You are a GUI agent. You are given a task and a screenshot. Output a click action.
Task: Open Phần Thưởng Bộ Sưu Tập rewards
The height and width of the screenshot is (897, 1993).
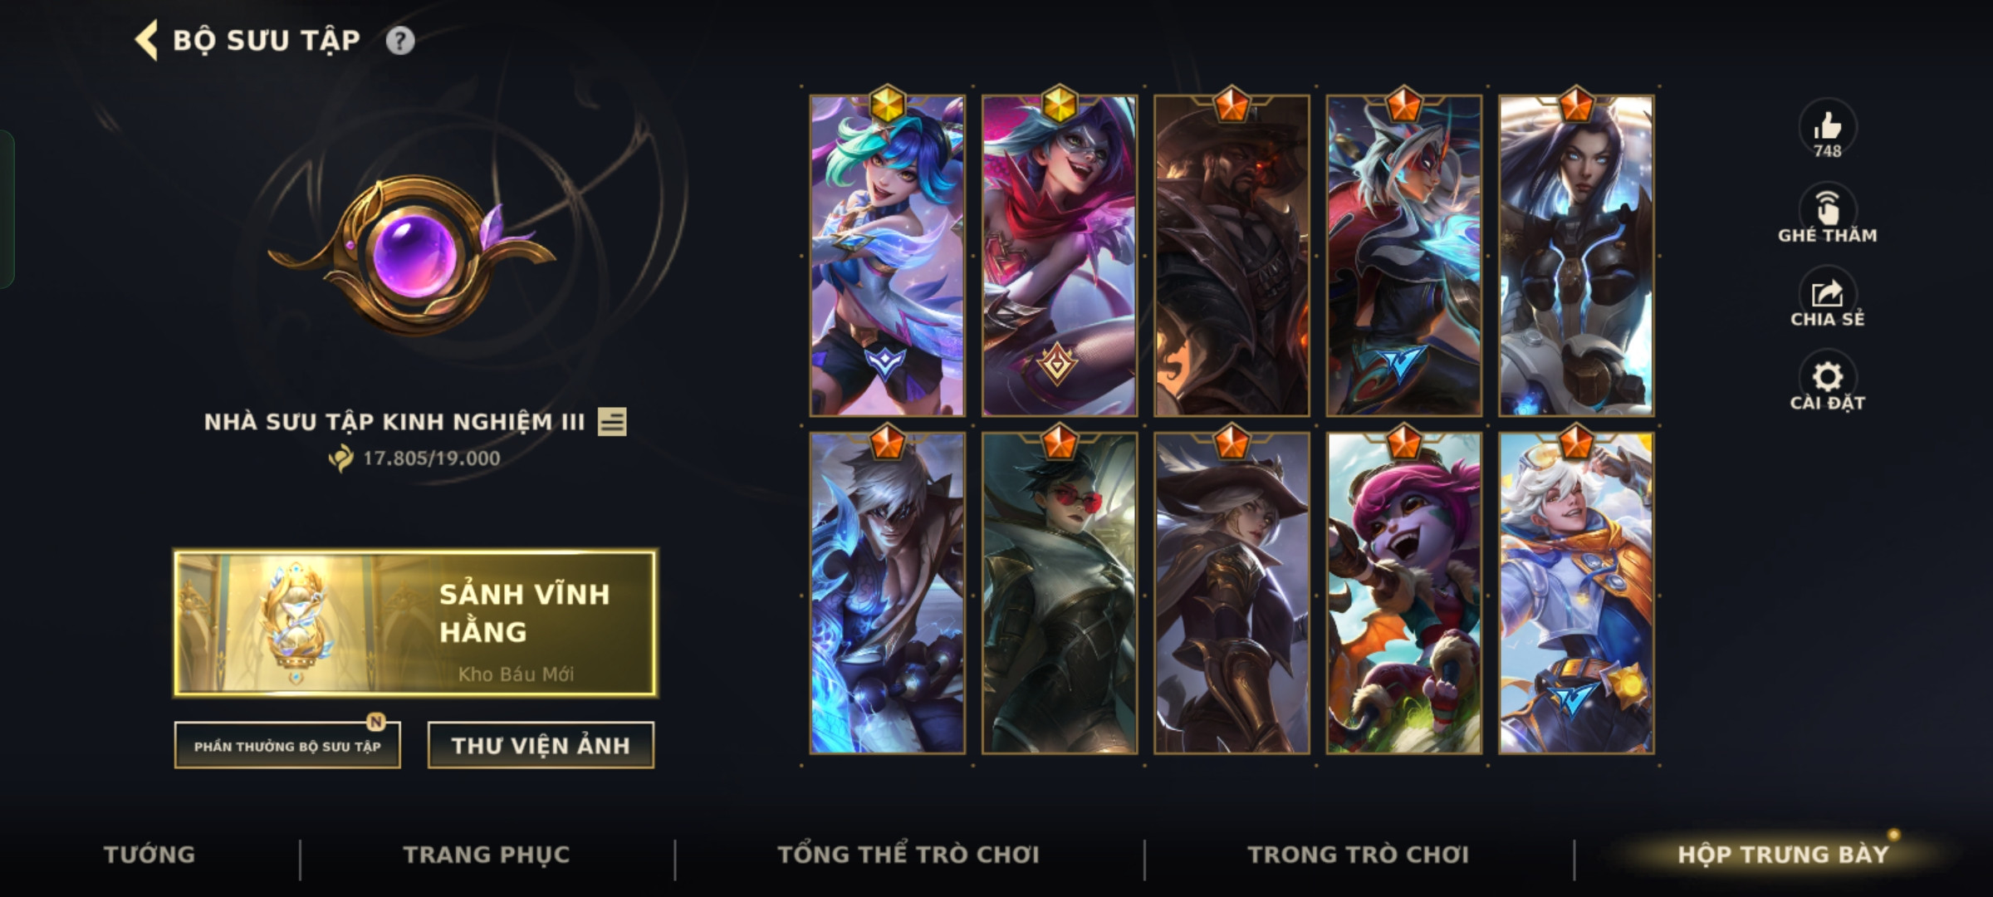(287, 746)
